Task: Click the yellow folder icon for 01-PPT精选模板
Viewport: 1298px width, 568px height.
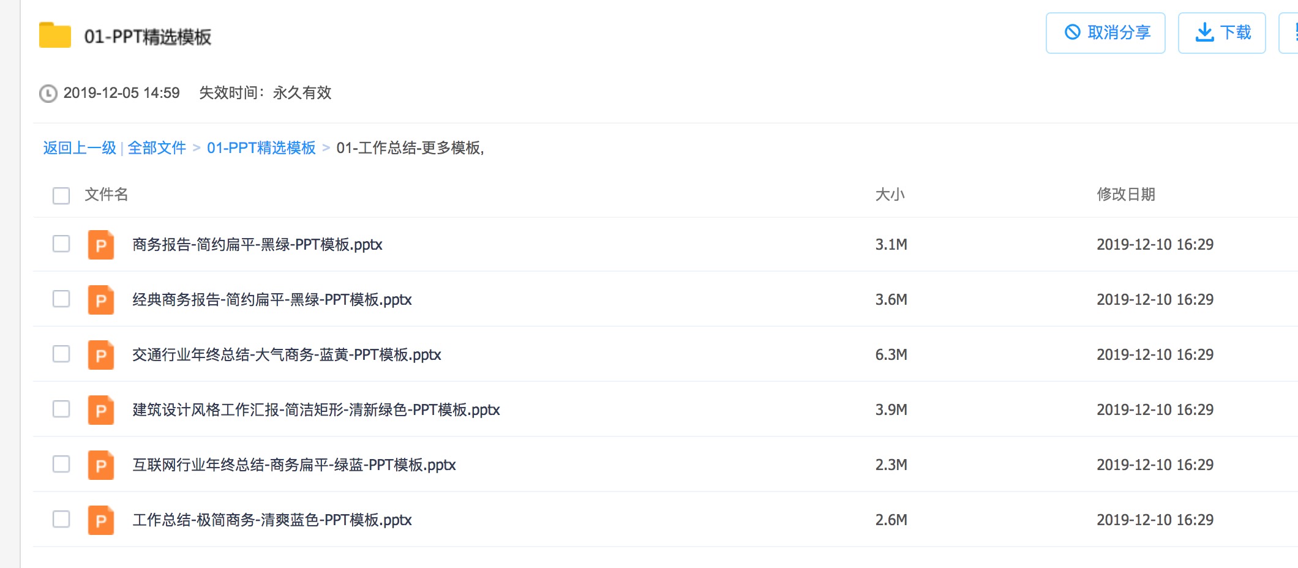Action: [x=55, y=35]
